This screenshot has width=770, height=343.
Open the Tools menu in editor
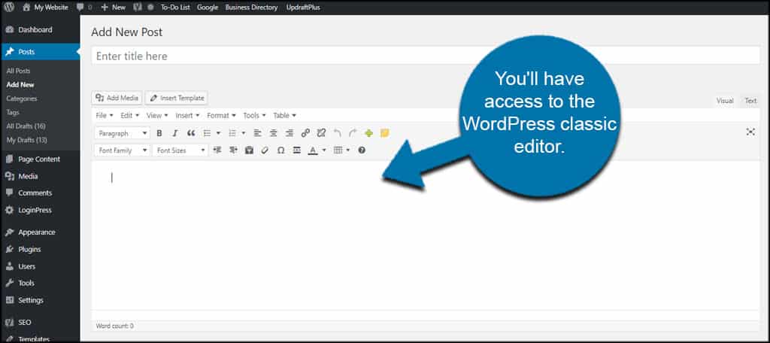[254, 116]
